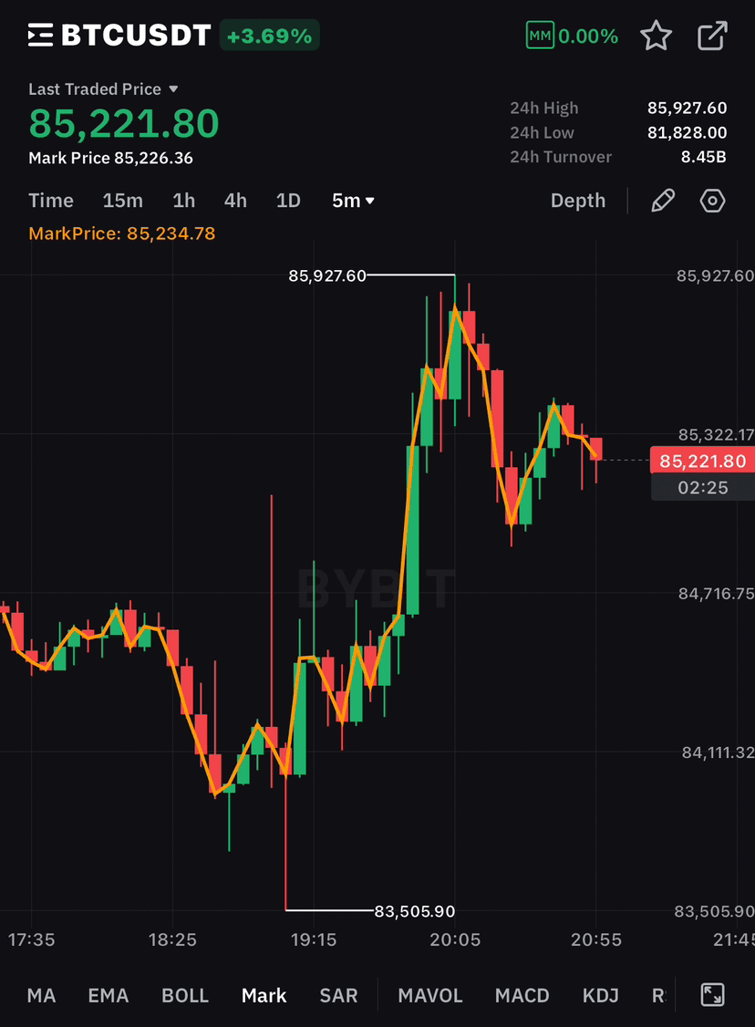Expand chart to fullscreen view
This screenshot has height=1027, width=755.
pyautogui.click(x=712, y=995)
